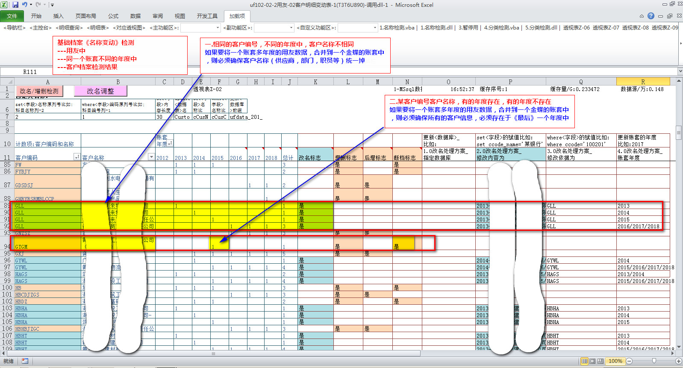Open the 客户编码 filter dropdown
Viewport: 683px width, 368px height.
77,157
